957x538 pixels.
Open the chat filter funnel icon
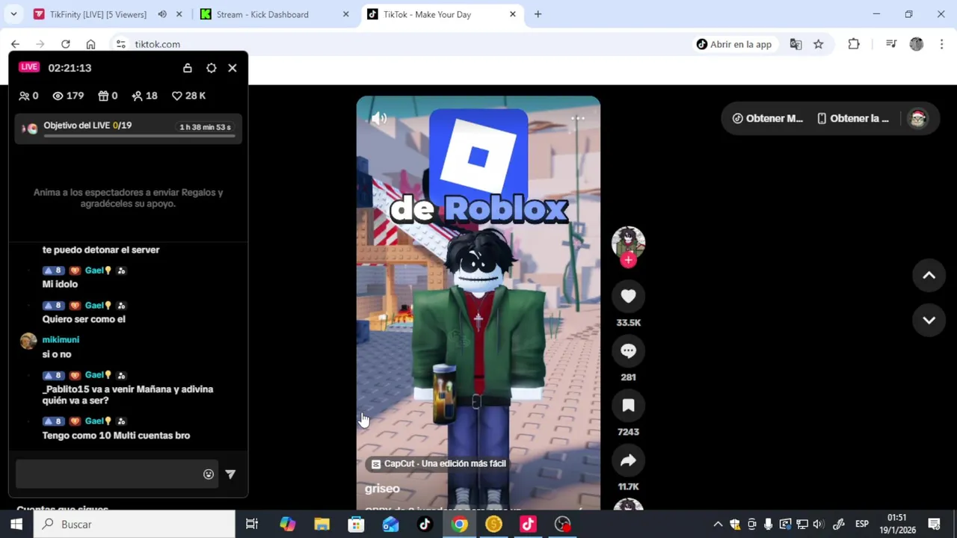click(230, 474)
